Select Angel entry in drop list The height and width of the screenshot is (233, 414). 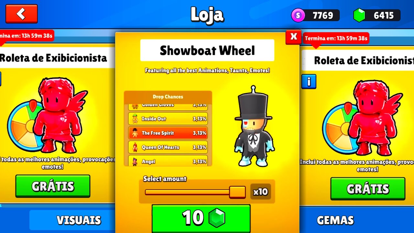point(168,161)
